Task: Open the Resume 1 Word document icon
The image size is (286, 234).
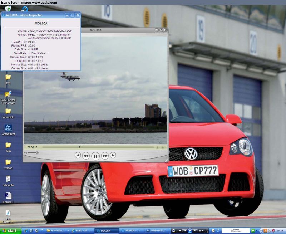Action: click(8, 198)
